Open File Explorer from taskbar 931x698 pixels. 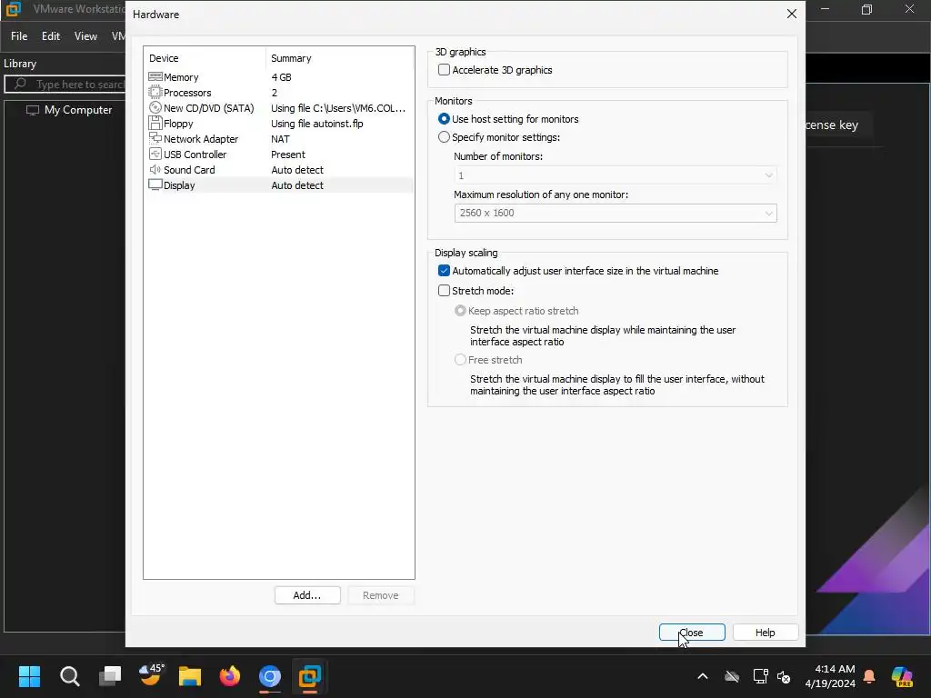pyautogui.click(x=190, y=676)
